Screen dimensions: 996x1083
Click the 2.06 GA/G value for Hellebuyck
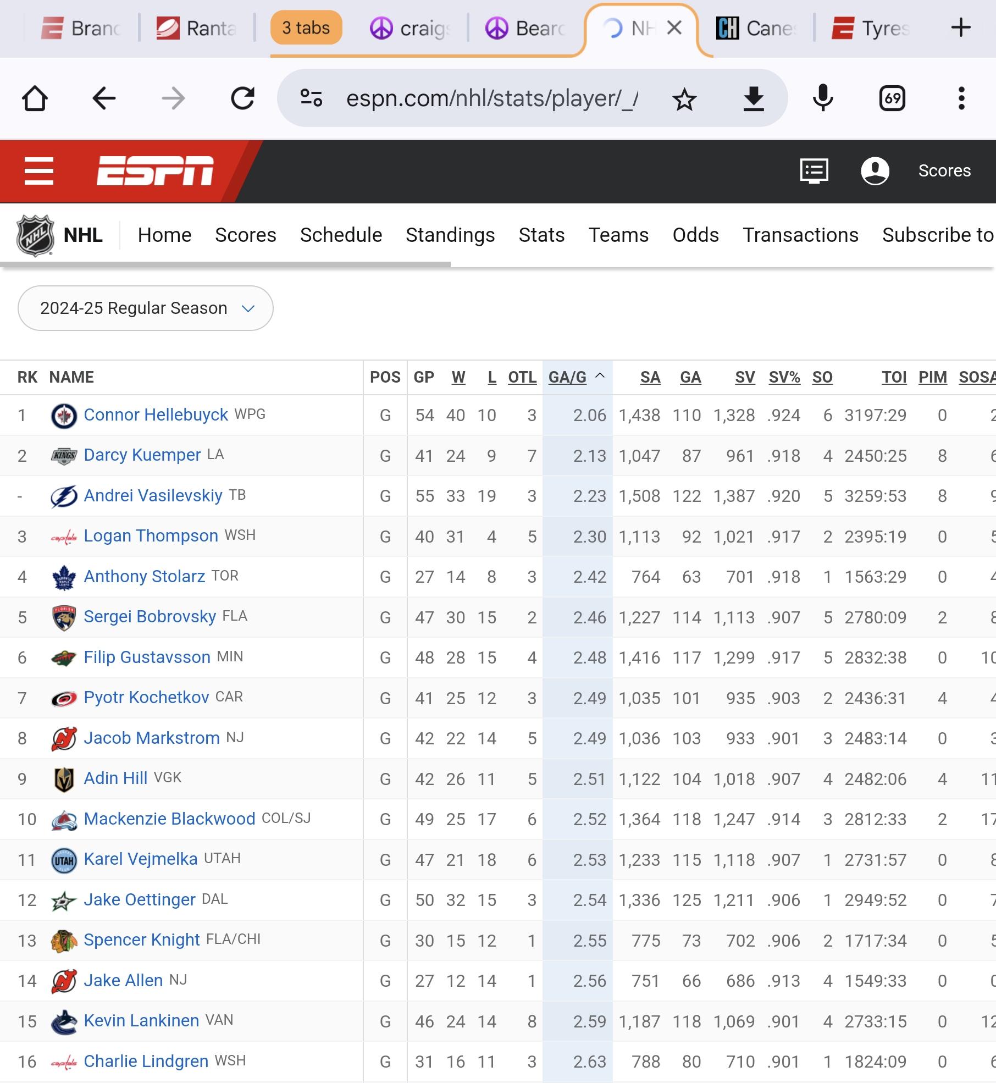click(x=589, y=416)
